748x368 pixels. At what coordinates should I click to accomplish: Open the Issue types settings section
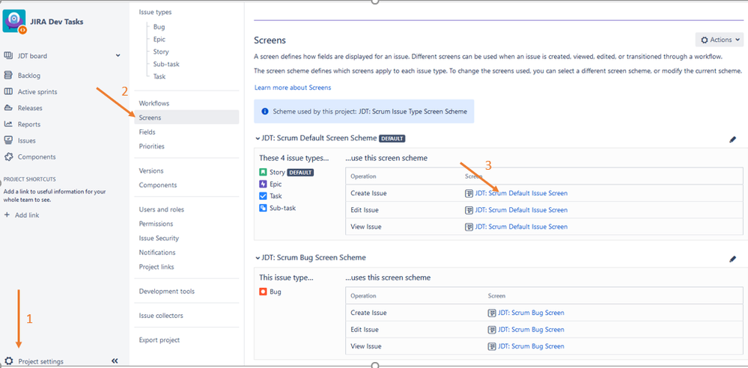(155, 12)
